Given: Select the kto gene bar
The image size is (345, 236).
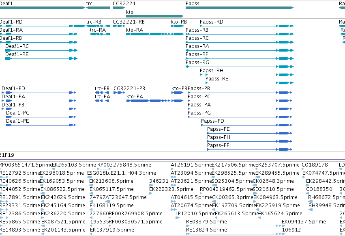Looking at the screenshot, I should [155, 16].
